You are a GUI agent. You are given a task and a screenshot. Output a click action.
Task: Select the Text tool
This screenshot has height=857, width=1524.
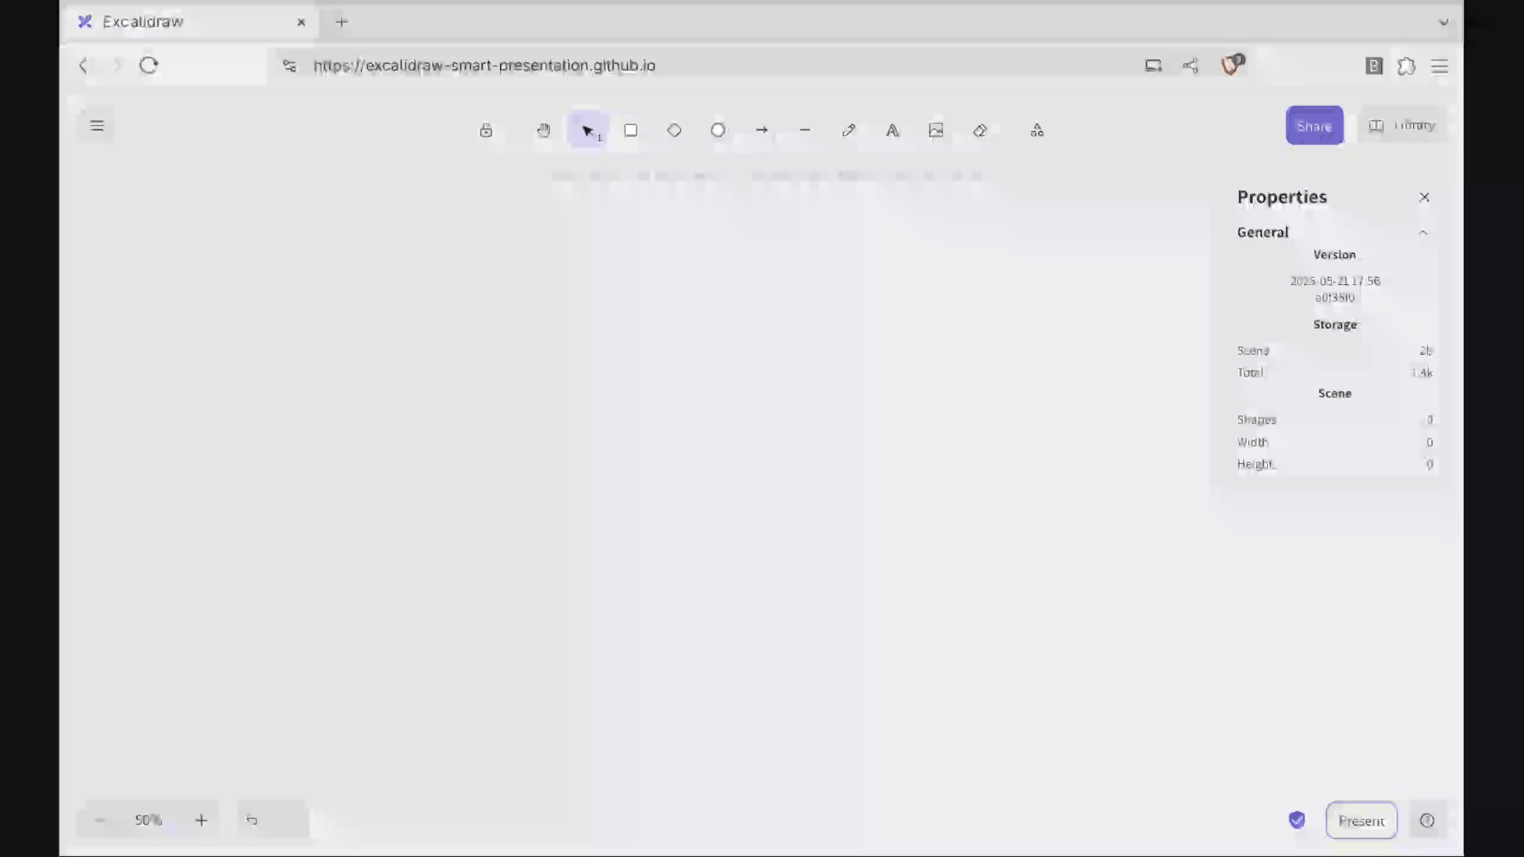pyautogui.click(x=892, y=130)
